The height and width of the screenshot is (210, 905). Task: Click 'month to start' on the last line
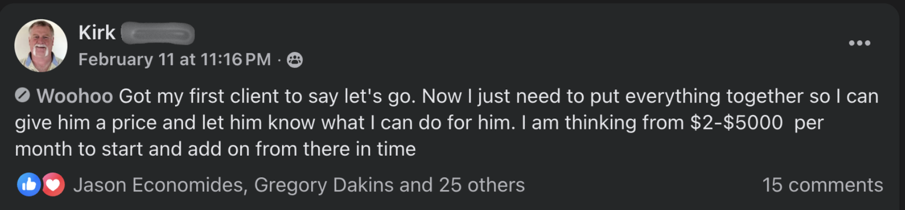point(79,149)
